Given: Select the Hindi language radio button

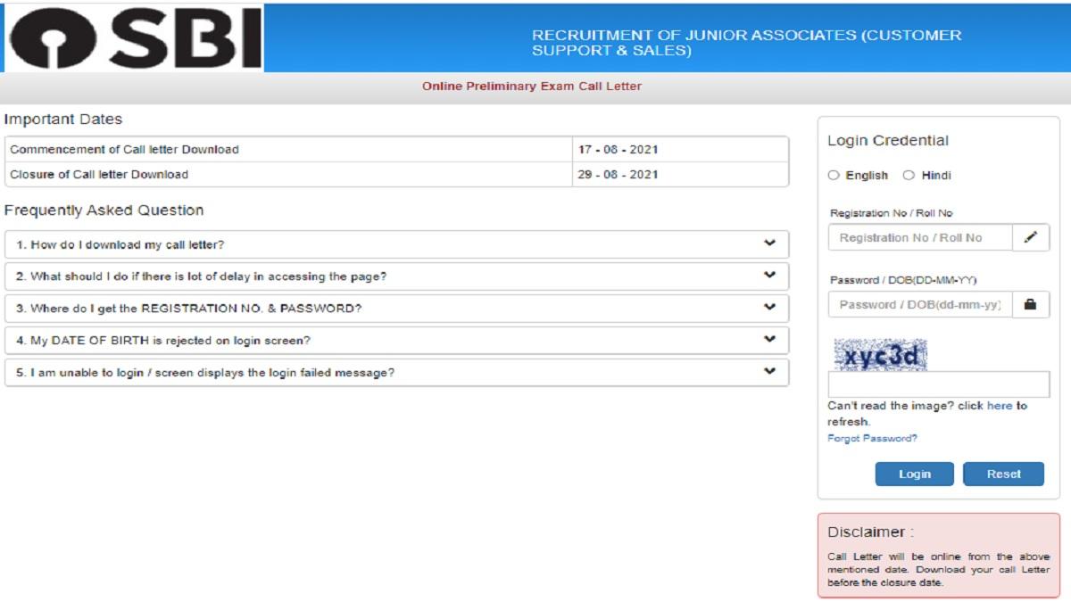Looking at the screenshot, I should pos(909,176).
